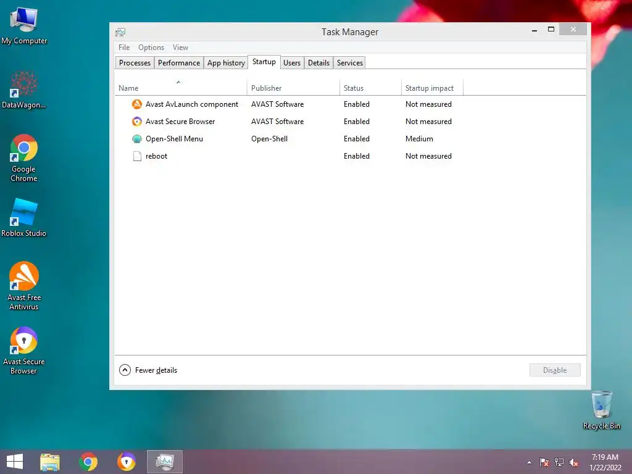Screen dimensions: 632x474
Task: Launch Chrome from the taskbar
Action: [x=88, y=462]
